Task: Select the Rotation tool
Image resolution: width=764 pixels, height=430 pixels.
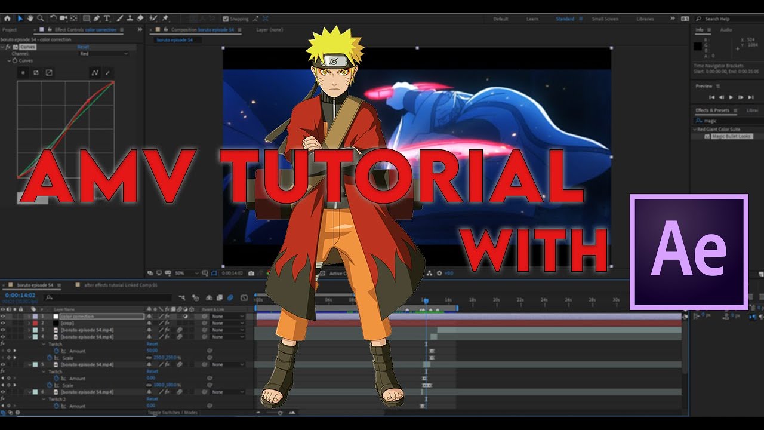Action: click(53, 19)
